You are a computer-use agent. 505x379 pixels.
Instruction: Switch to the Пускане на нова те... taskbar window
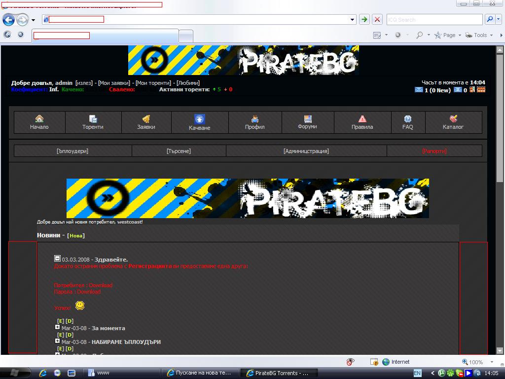(200, 373)
